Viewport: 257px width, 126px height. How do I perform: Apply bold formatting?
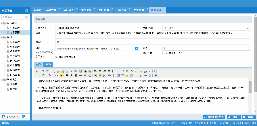pyautogui.click(x=67, y=75)
